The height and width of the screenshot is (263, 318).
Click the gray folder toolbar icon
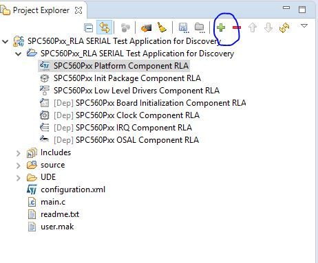[x=200, y=27]
